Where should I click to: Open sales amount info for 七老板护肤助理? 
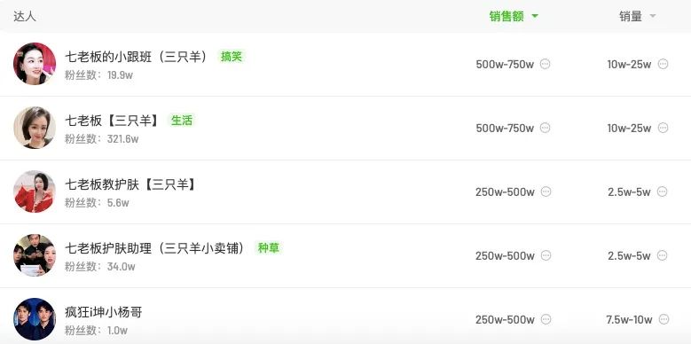tap(546, 255)
